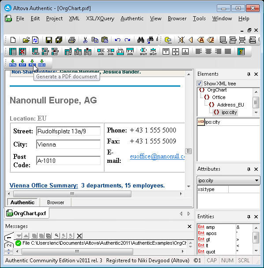
Task: Select Address_EU node in XML tree
Action: (231, 105)
